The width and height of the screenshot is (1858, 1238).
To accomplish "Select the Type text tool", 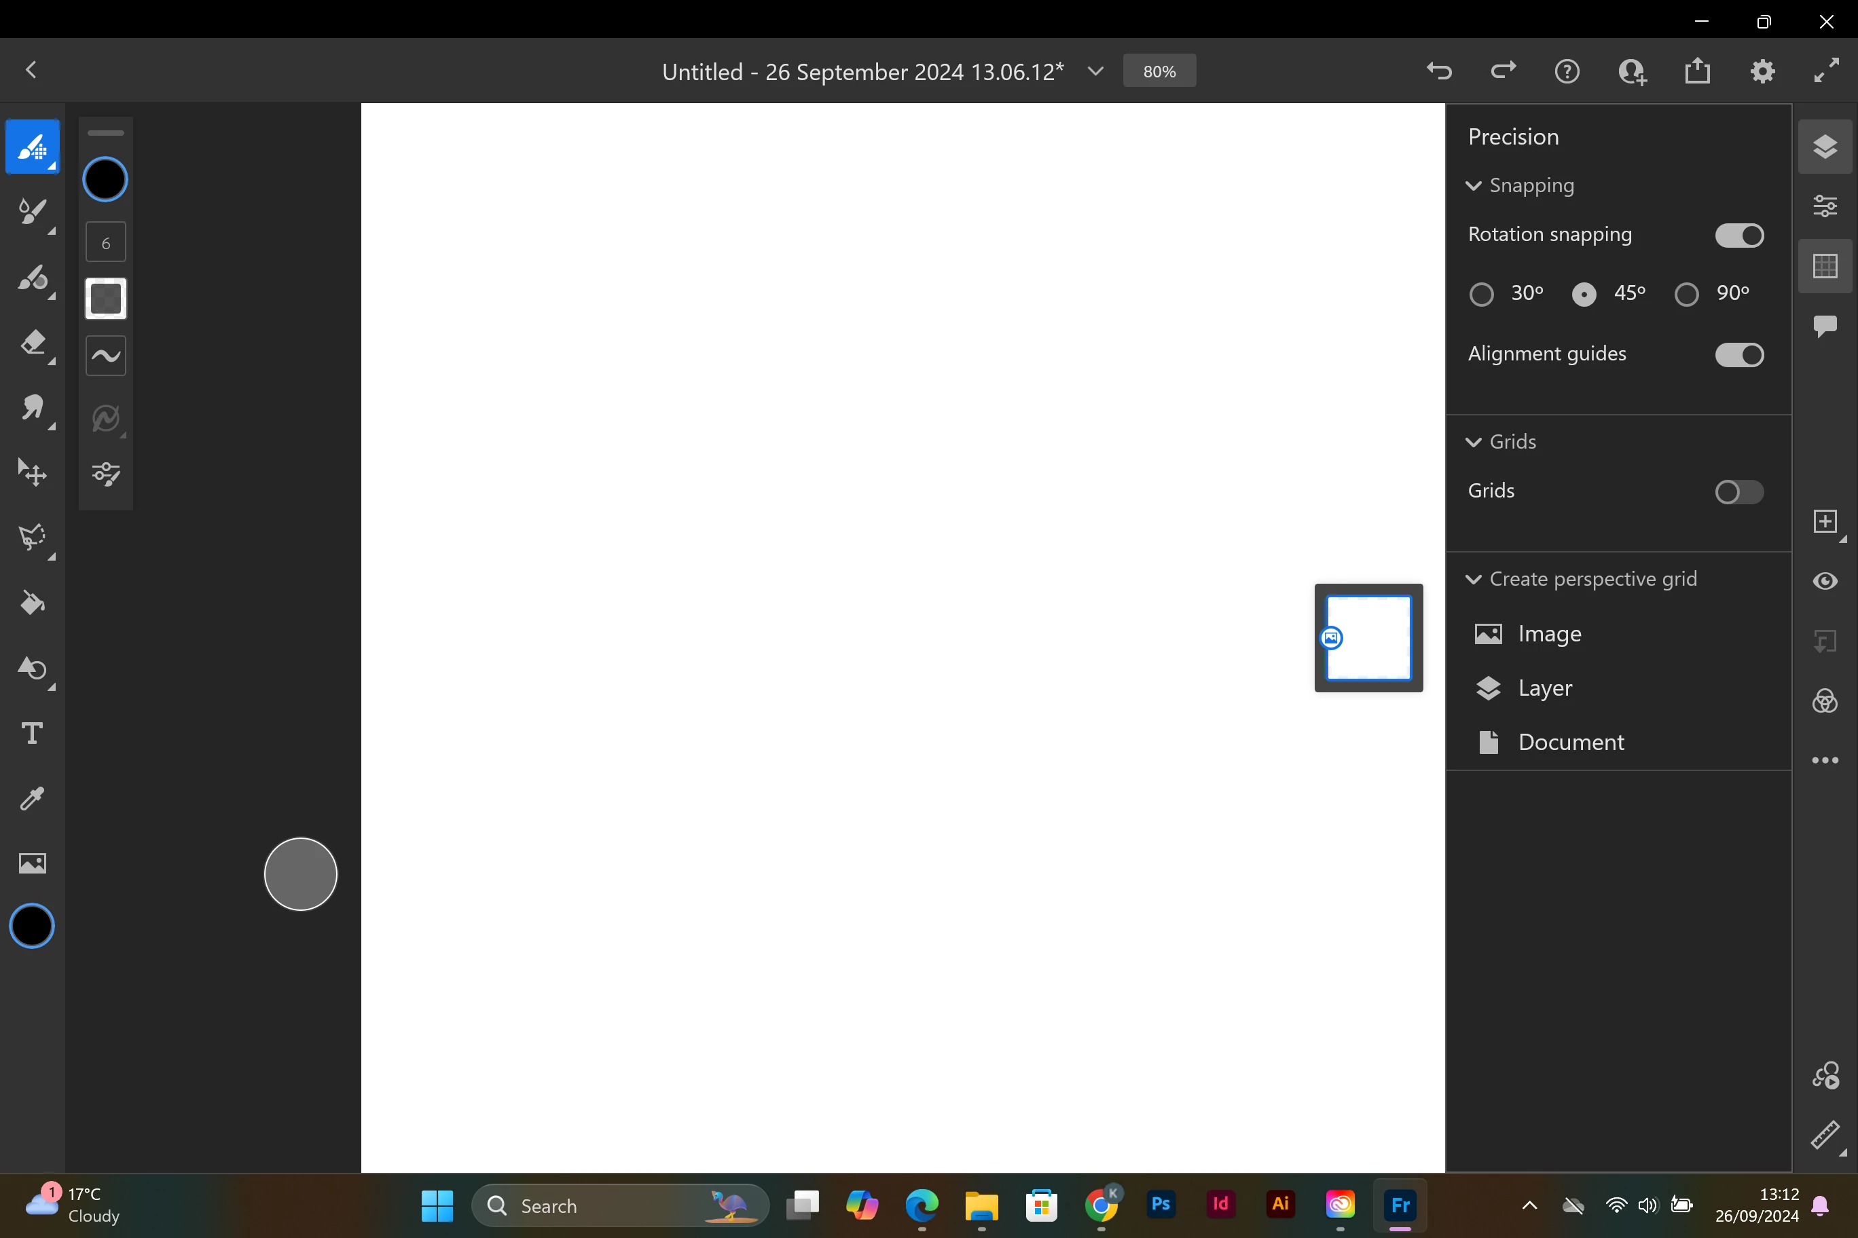I will click(x=33, y=734).
